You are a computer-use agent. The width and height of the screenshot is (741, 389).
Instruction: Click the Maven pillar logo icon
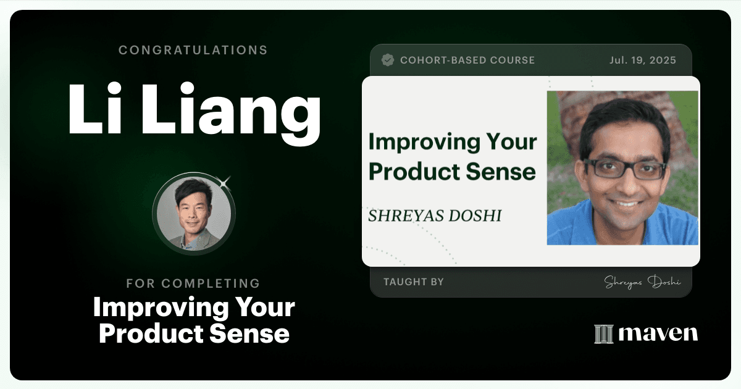[x=603, y=334]
